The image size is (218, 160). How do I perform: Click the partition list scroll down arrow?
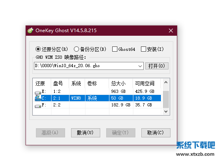166,112
